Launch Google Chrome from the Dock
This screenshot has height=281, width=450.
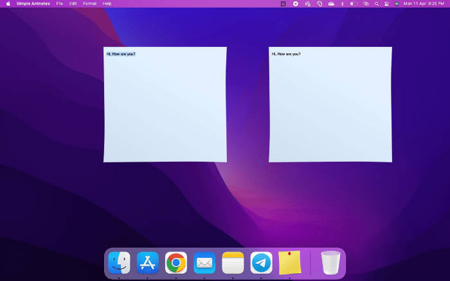tap(176, 262)
